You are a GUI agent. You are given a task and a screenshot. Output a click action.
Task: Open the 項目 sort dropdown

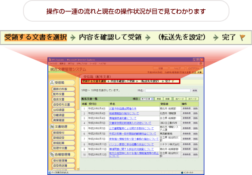[x=147, y=99]
